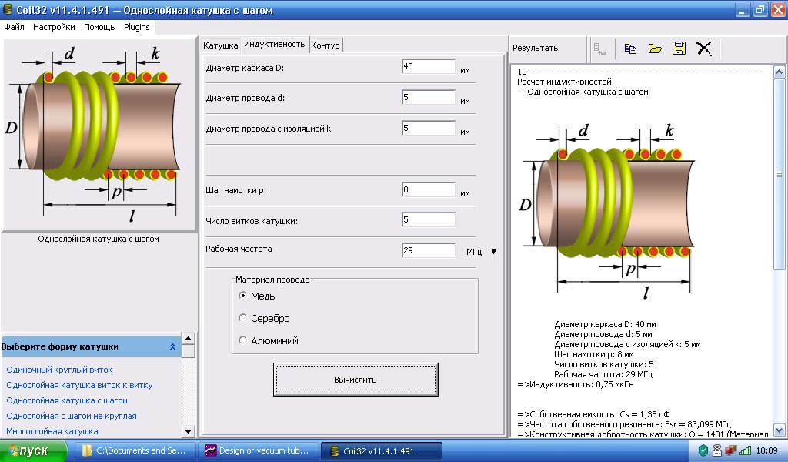Viewport: 788px width, 462px height.
Task: Select the Медь wire material
Action: coord(243,296)
